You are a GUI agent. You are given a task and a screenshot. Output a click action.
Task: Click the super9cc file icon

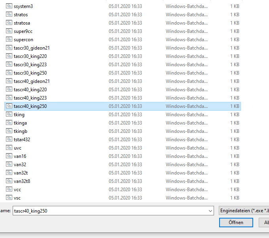[9, 31]
